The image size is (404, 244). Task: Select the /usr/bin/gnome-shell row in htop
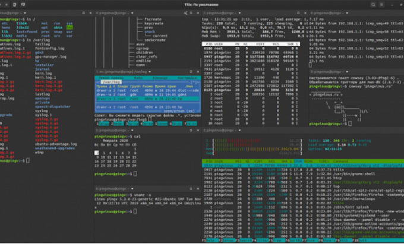303,174
